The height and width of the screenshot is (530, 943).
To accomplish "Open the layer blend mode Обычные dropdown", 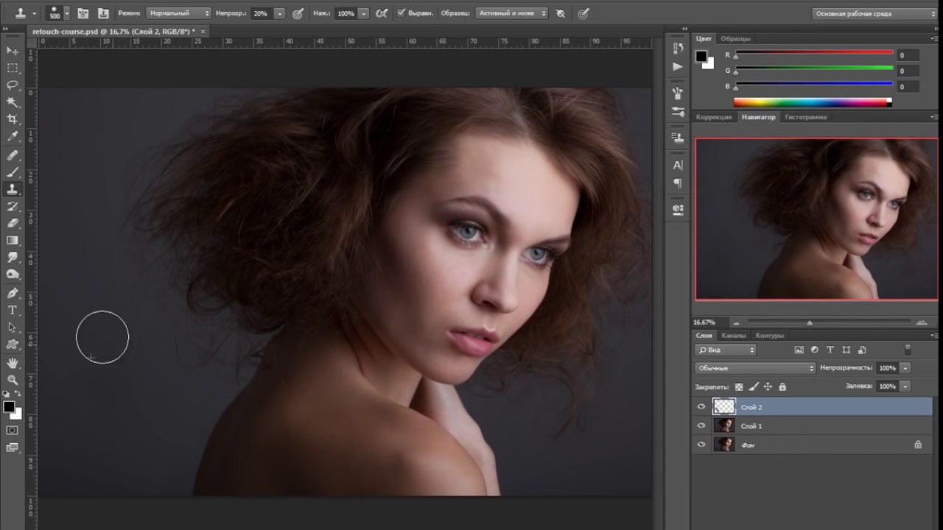I will 754,368.
